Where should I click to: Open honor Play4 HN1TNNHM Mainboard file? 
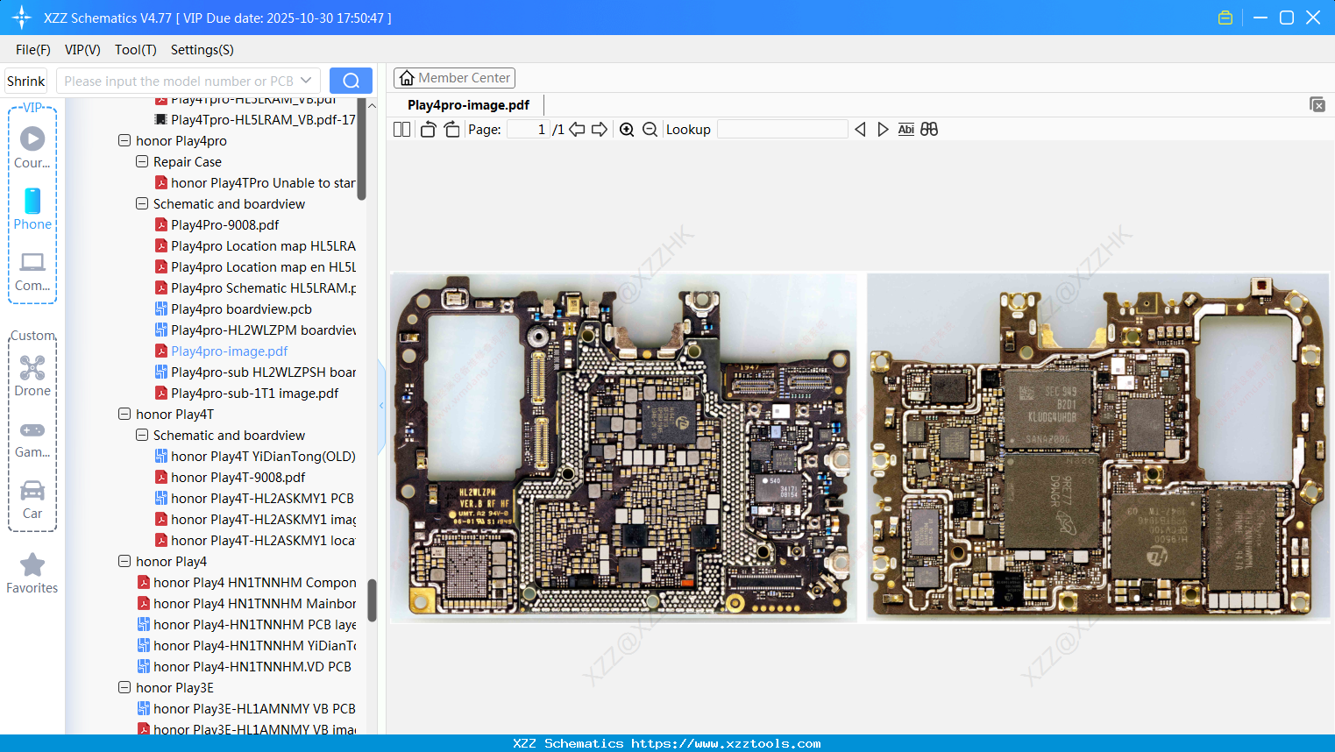click(254, 603)
